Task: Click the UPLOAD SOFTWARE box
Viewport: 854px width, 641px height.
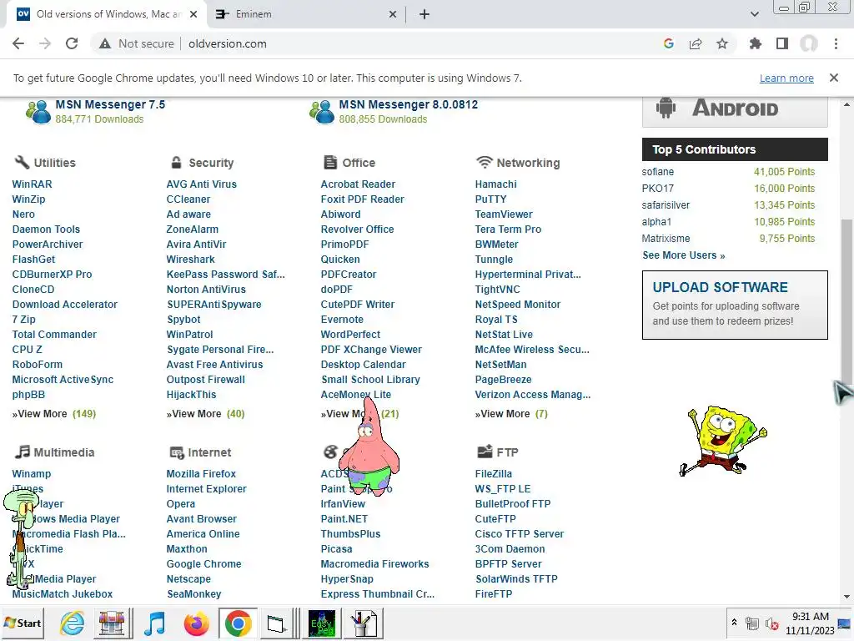Action: (x=735, y=305)
